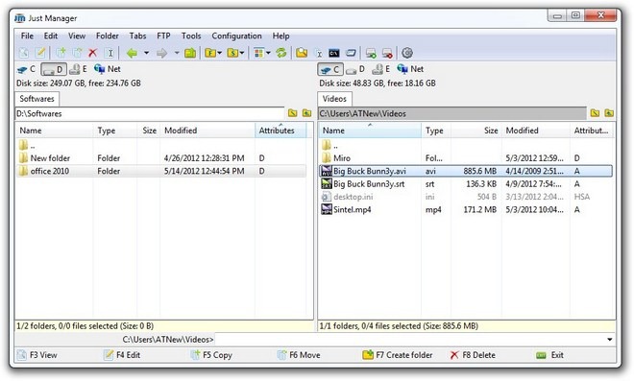Click the F6 Move button

tap(299, 355)
